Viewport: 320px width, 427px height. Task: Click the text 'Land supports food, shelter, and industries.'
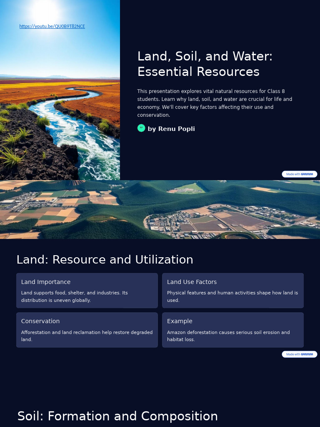[x=71, y=293]
